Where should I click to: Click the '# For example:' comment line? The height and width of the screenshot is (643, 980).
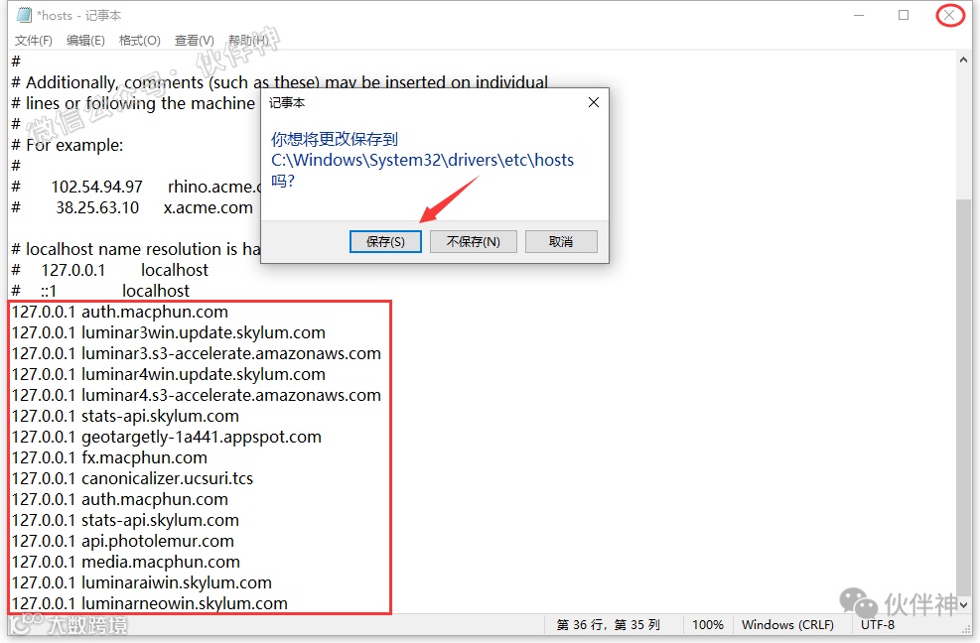(x=68, y=145)
